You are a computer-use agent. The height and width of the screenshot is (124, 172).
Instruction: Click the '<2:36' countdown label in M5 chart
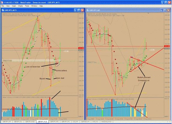tap(152, 50)
